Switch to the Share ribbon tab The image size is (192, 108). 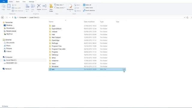pos(17,1)
